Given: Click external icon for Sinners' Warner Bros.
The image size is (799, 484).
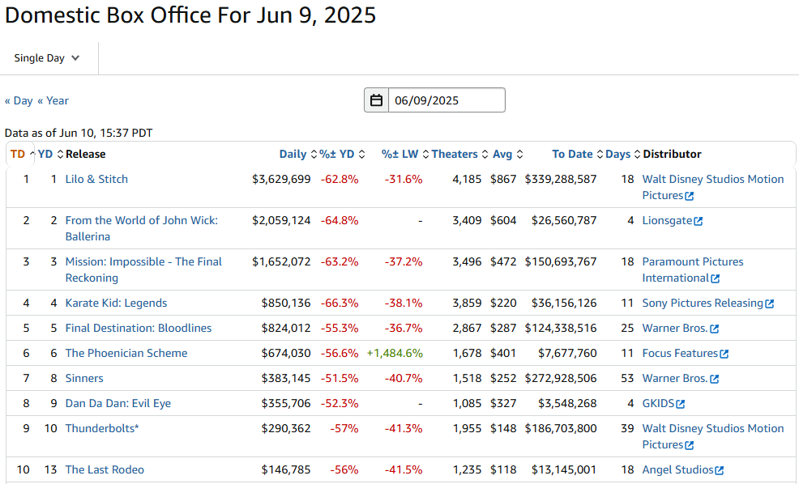Looking at the screenshot, I should click(714, 379).
